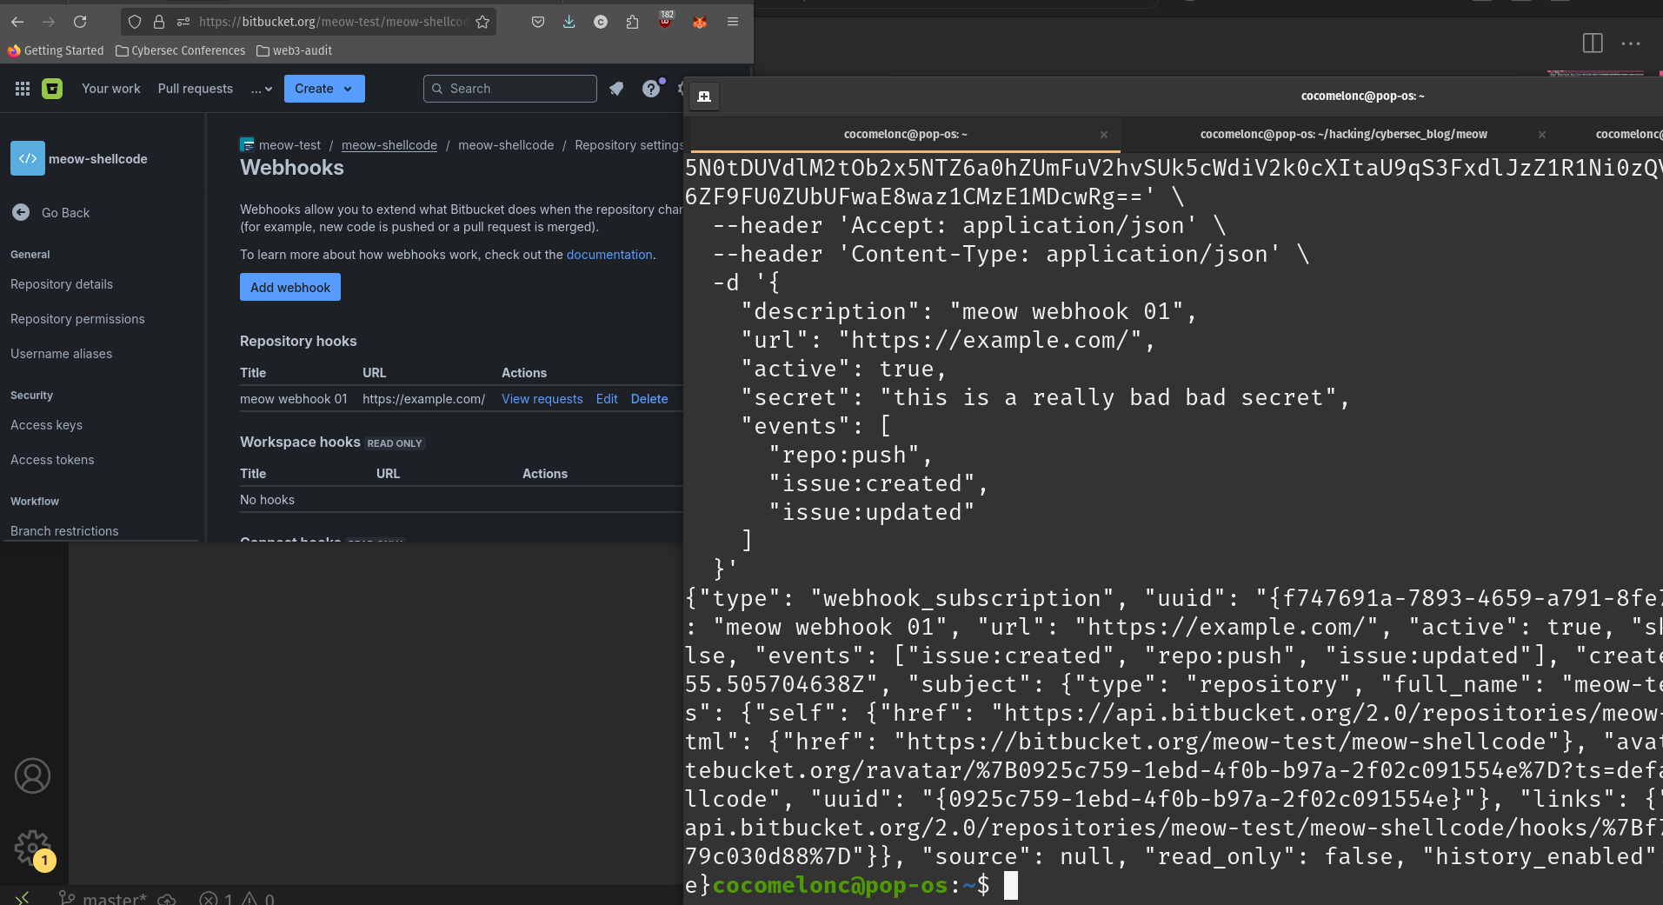Open VS Code Accounts icon
This screenshot has height=905, width=1663.
[x=33, y=775]
